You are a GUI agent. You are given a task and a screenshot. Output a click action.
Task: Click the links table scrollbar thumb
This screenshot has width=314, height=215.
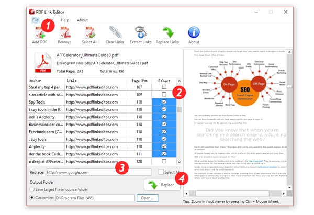179,110
